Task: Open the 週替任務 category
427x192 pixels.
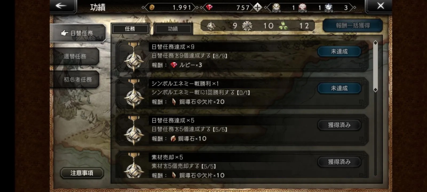Action: coord(75,56)
